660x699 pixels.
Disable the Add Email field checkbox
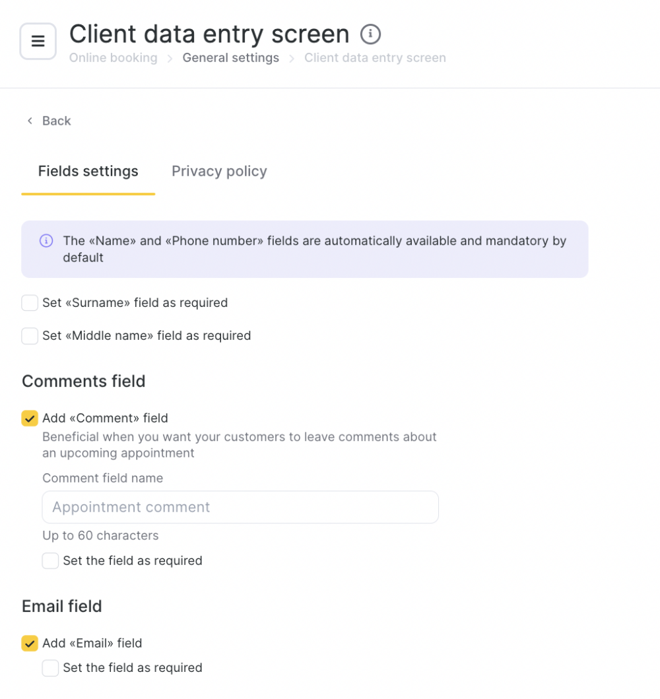coord(30,644)
